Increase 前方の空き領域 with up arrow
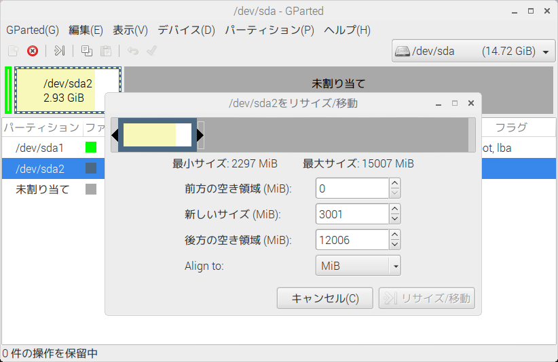This screenshot has width=558, height=362. (x=394, y=183)
